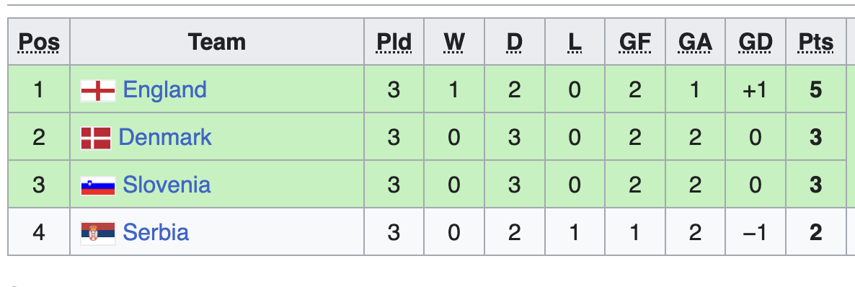Click the England flag icon
The height and width of the screenshot is (287, 855).
[x=98, y=90]
